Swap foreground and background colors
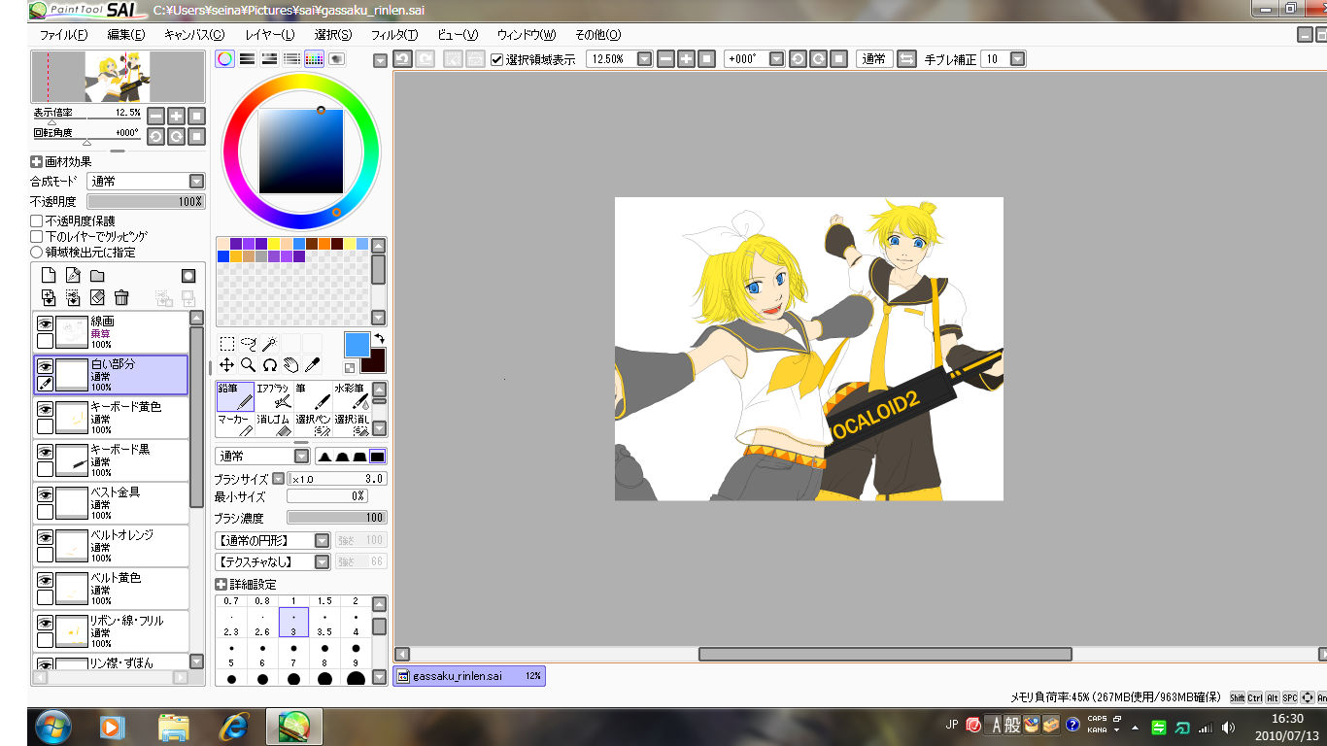1327x746 pixels. point(379,338)
